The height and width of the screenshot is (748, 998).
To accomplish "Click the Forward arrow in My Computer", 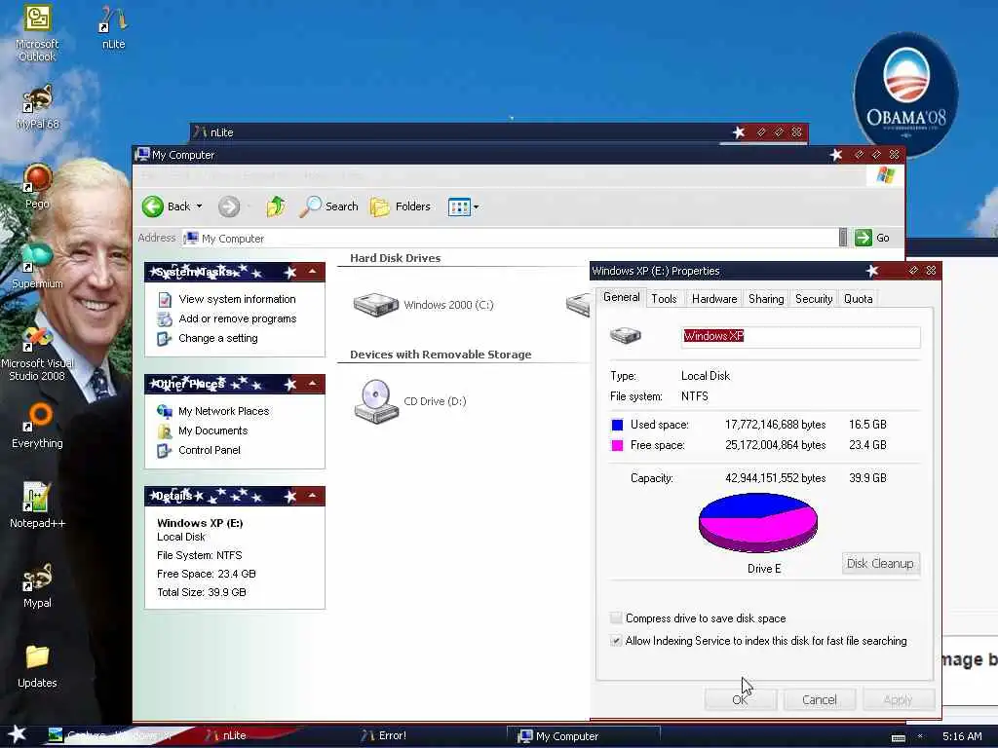I will tap(229, 206).
